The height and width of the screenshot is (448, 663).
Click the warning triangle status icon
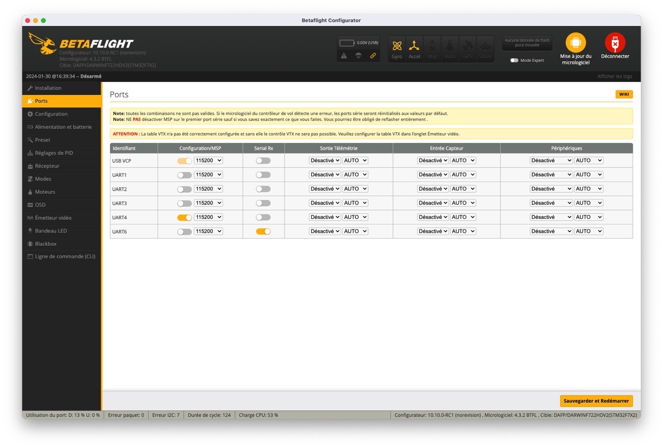(x=344, y=56)
